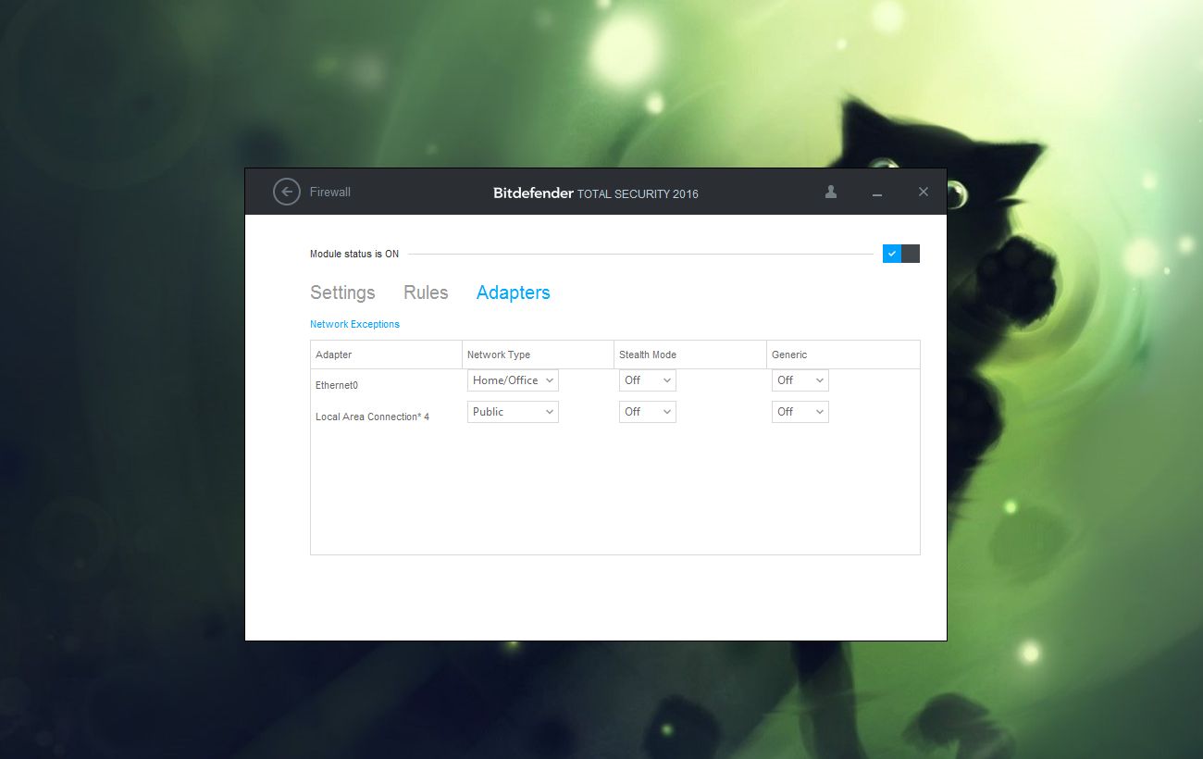Close the Bitdefender window
The image size is (1203, 759).
coord(924,192)
